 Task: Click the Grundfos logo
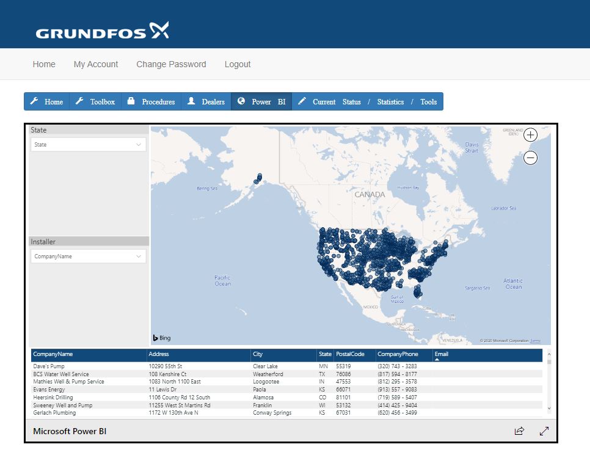click(x=103, y=31)
